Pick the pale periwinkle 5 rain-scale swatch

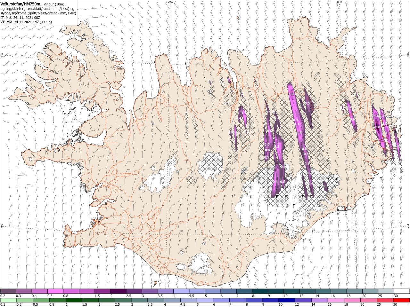click(205, 300)
